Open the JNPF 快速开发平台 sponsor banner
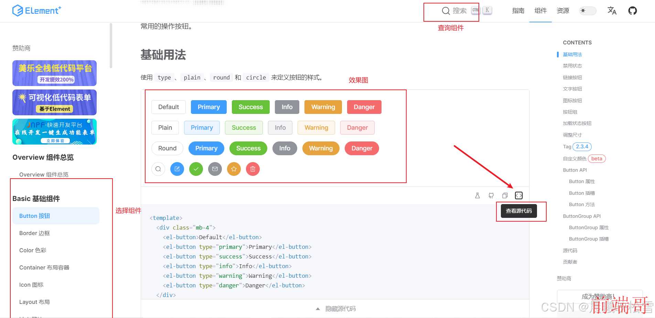The width and height of the screenshot is (655, 318). [54, 131]
